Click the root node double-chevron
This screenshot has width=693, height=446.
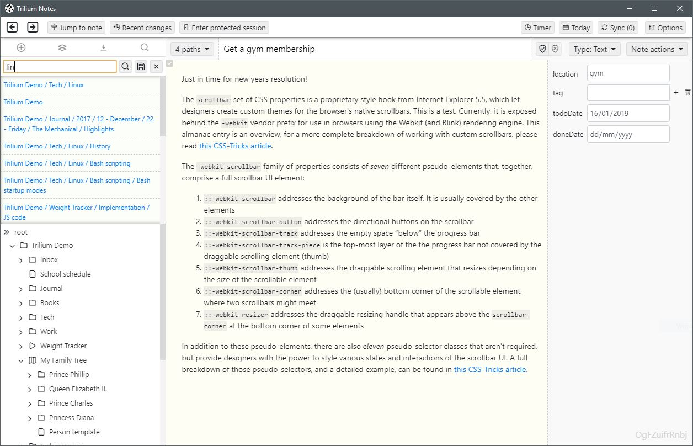7,232
